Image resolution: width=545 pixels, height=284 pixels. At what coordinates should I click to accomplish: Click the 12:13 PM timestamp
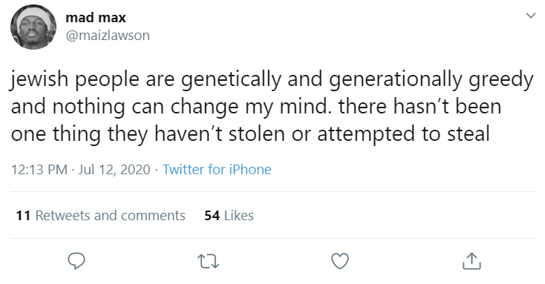coord(39,169)
